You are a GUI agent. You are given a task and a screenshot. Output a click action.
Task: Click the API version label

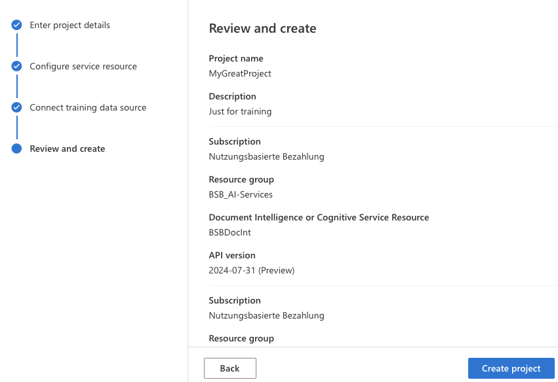(x=232, y=255)
